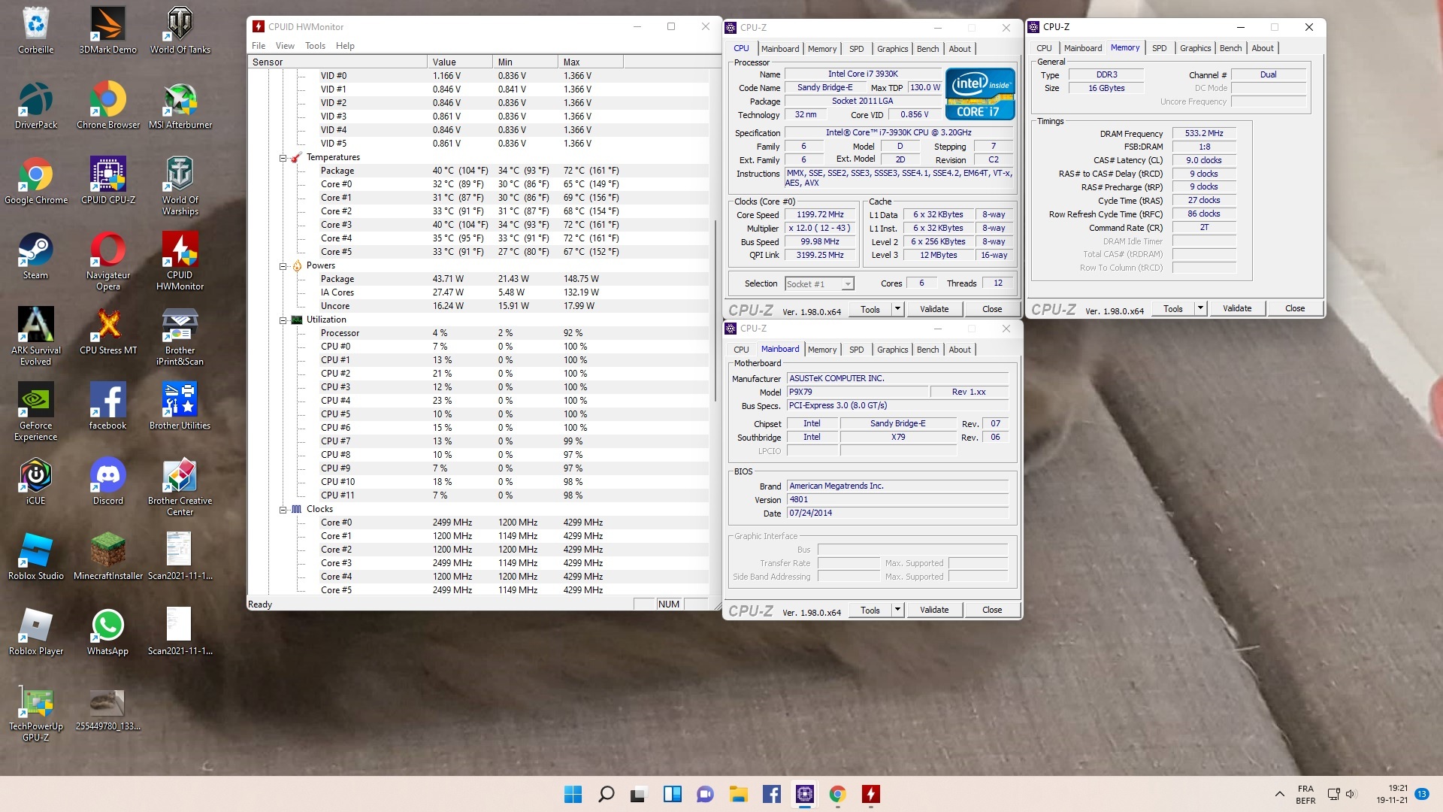Open Scan2021-11-1 document thumbnail beside MinecraftInstaller
Viewport: 1443px width, 812px height.
pyautogui.click(x=180, y=556)
